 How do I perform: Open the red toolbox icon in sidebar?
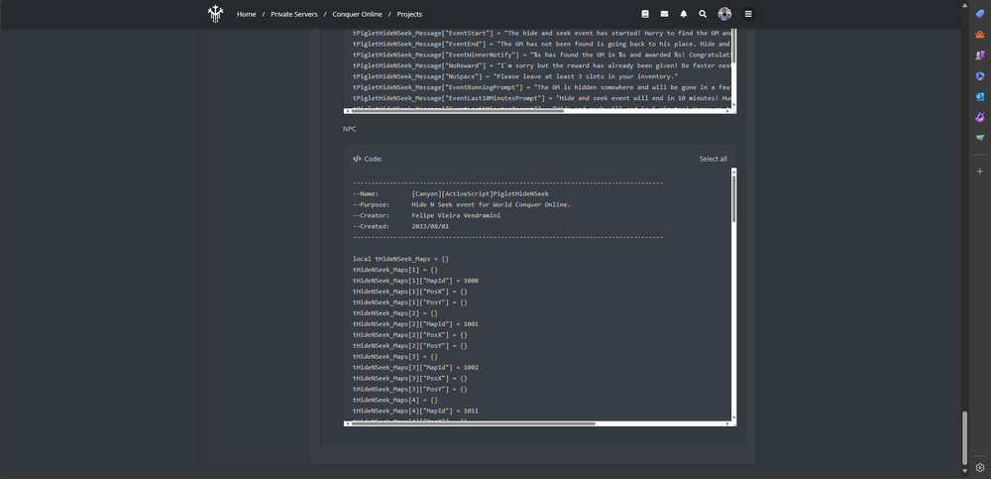tap(980, 35)
